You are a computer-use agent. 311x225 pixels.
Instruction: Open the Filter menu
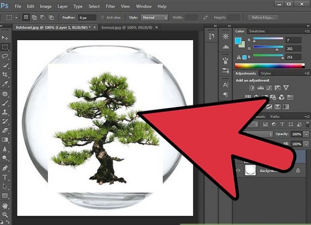110,6
